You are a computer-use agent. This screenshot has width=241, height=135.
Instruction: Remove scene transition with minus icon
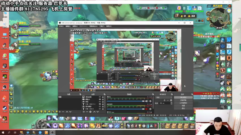tap(168, 100)
